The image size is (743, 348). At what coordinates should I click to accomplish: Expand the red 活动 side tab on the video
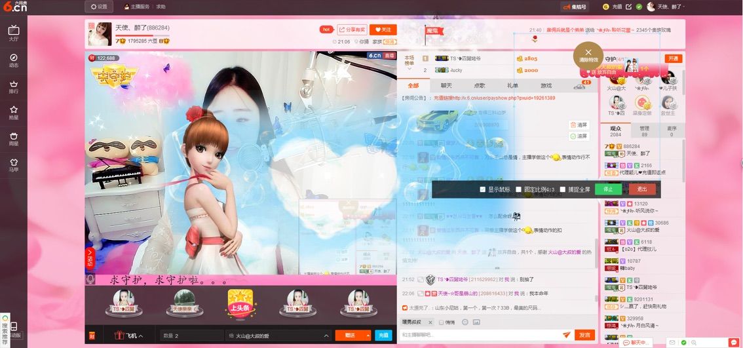(90, 258)
